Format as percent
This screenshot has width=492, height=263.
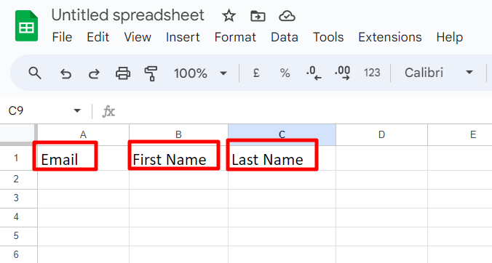[285, 73]
